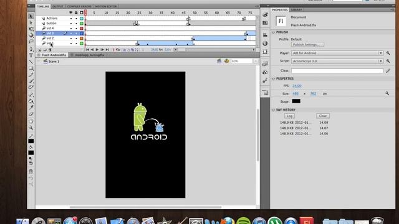Select the Zoom magnifier tool
The width and height of the screenshot is (399, 224).
[x=31, y=128]
